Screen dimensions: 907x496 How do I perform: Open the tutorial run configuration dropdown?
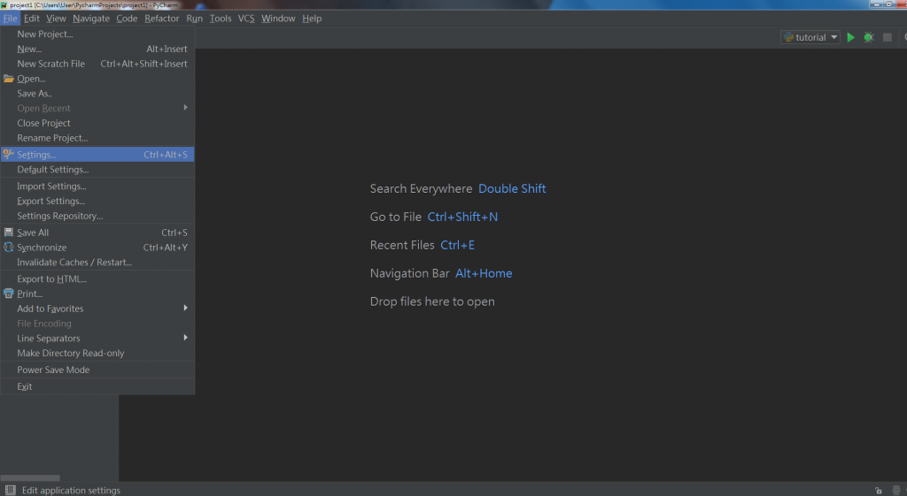point(810,37)
